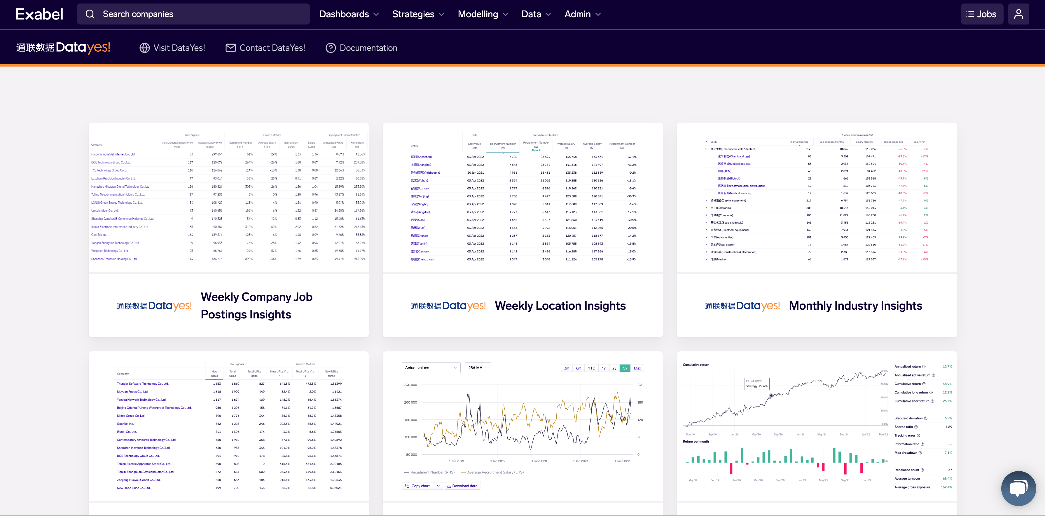
Task: Click the Annualised return info icon
Action: [x=924, y=367]
